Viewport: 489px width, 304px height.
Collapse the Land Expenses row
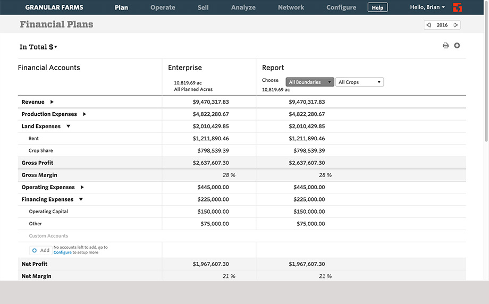click(68, 126)
